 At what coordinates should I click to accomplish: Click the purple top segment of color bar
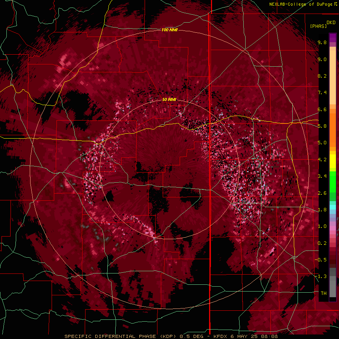point(333,38)
